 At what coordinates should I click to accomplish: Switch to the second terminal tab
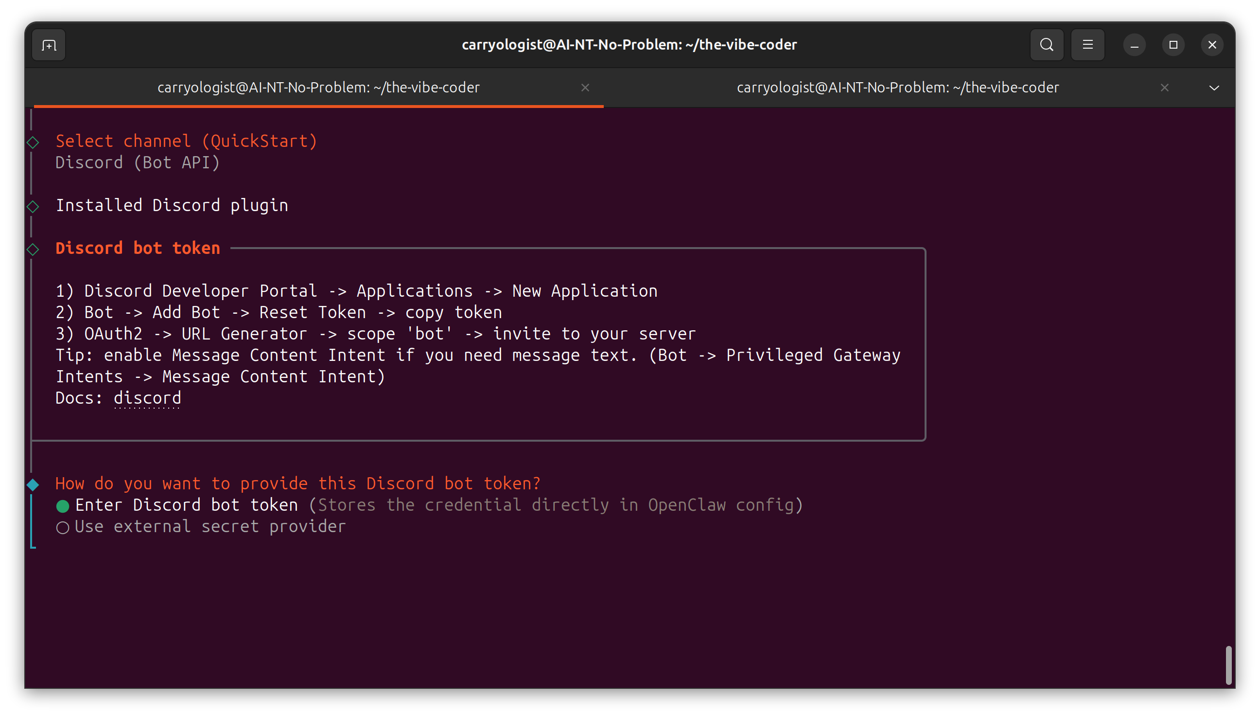(897, 88)
